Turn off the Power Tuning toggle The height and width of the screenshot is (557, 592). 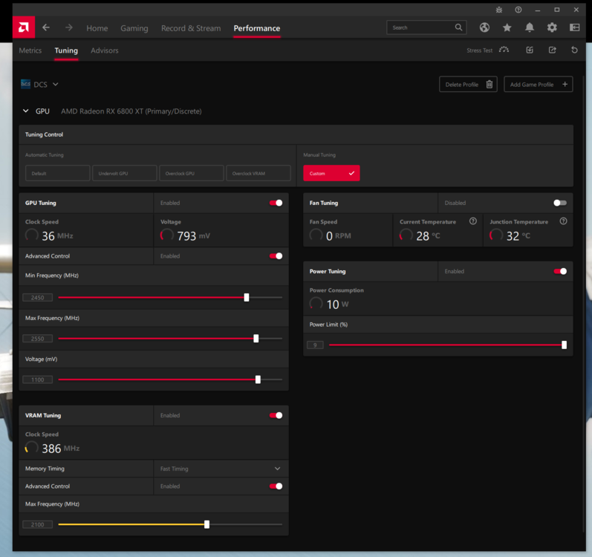point(560,271)
